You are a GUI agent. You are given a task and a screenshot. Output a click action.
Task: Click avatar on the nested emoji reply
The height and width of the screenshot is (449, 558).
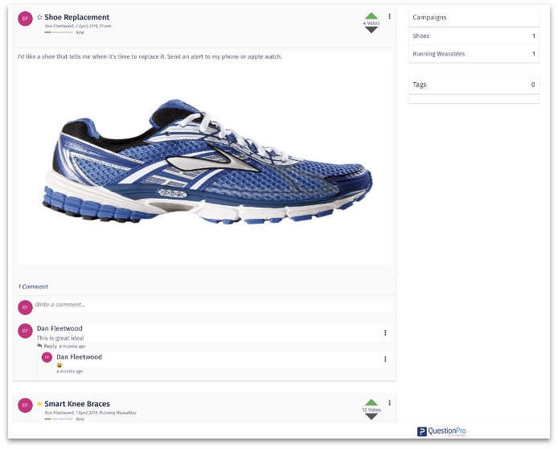[x=47, y=357]
